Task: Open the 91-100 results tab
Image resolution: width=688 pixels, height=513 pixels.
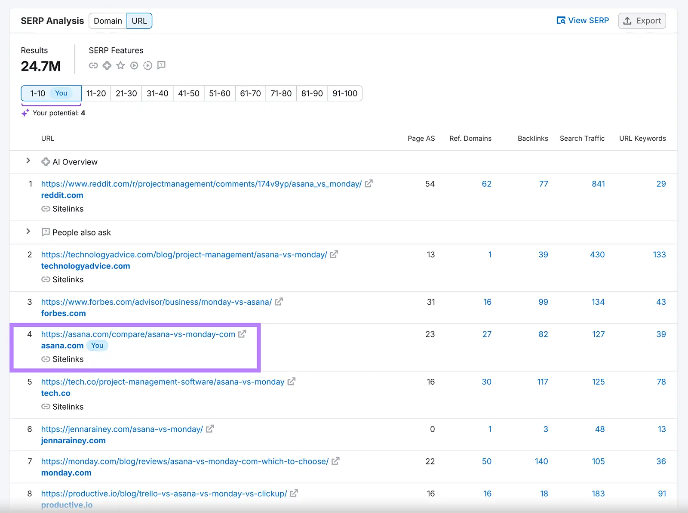Action: (345, 93)
